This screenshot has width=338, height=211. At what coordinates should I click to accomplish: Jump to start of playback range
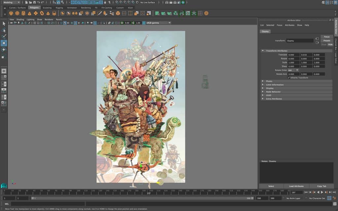(x=306, y=192)
